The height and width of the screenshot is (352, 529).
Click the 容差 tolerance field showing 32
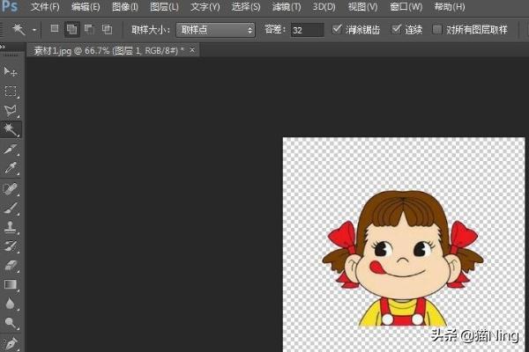307,30
